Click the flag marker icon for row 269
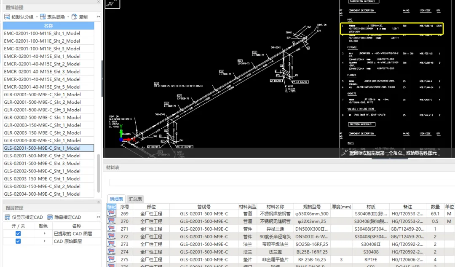This screenshot has width=455, height=267. (111, 213)
